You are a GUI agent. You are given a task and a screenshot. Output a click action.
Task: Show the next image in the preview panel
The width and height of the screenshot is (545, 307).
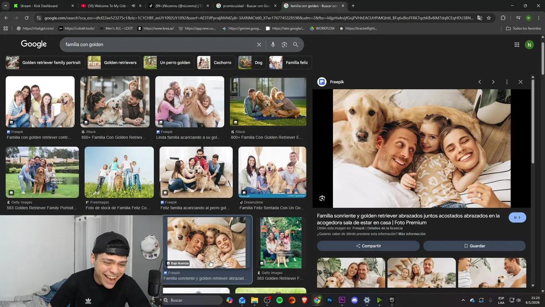(493, 82)
